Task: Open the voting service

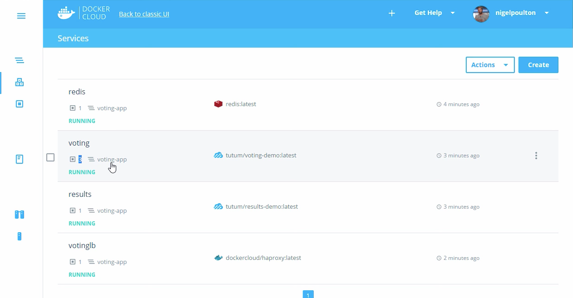Action: pos(79,143)
